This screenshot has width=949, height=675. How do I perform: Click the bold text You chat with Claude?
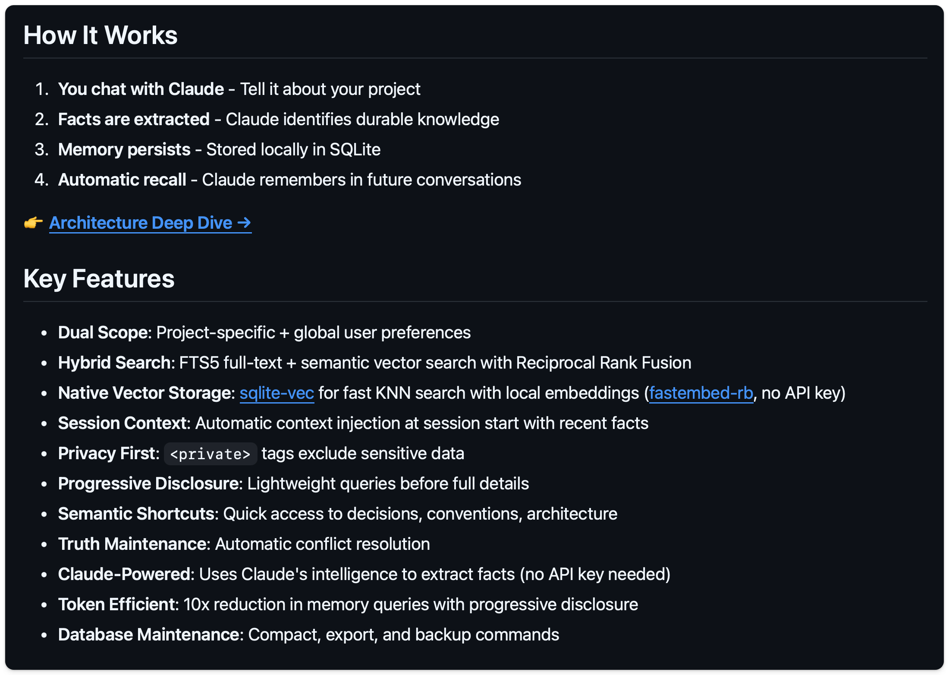click(x=141, y=89)
